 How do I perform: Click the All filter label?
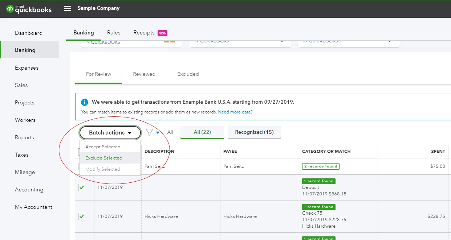point(170,132)
